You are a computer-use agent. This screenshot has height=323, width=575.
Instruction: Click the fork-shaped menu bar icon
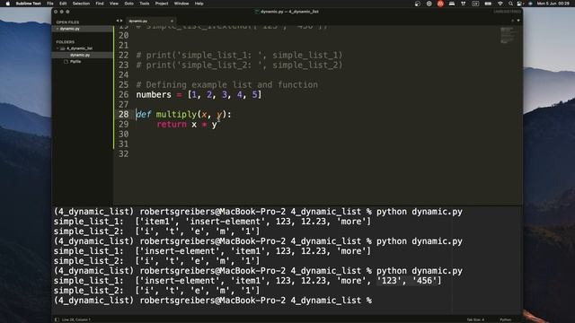464,4
